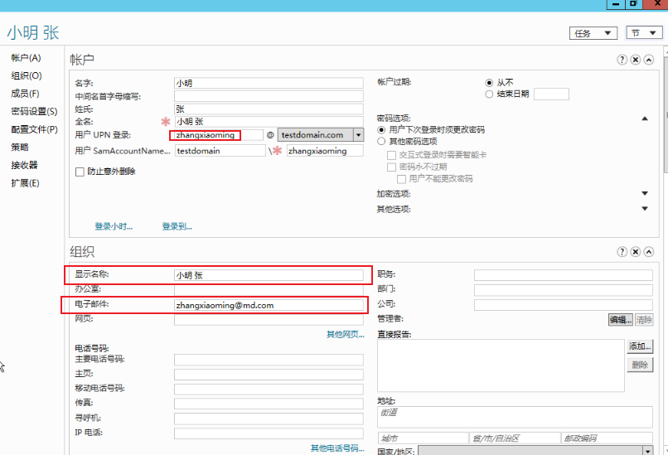Go to 策略 section in sidebar
Screen dimensions: 668x455
[x=20, y=148]
